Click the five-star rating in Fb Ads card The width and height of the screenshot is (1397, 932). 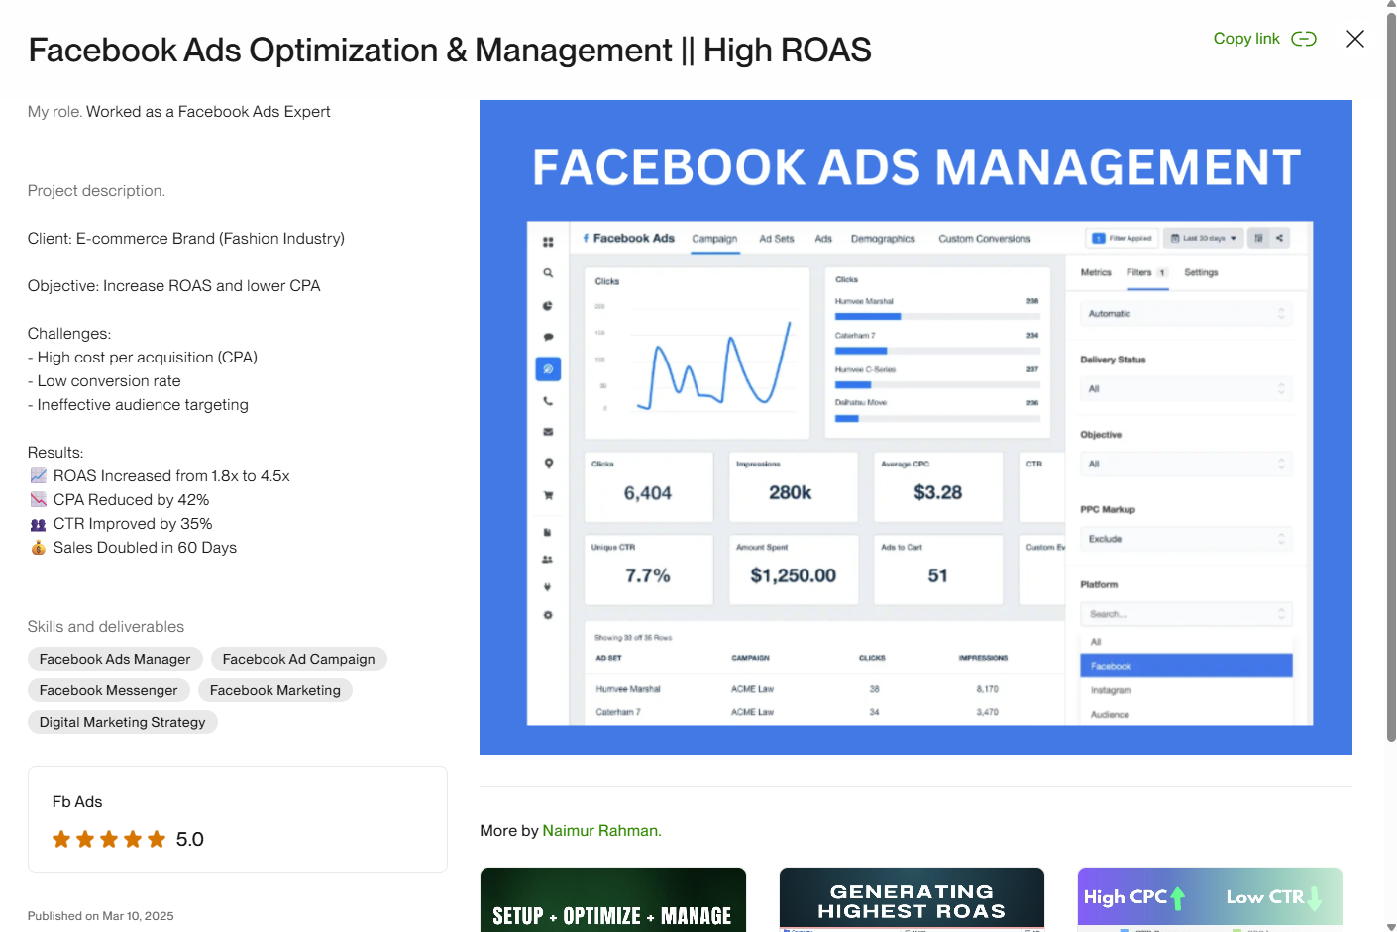click(109, 840)
